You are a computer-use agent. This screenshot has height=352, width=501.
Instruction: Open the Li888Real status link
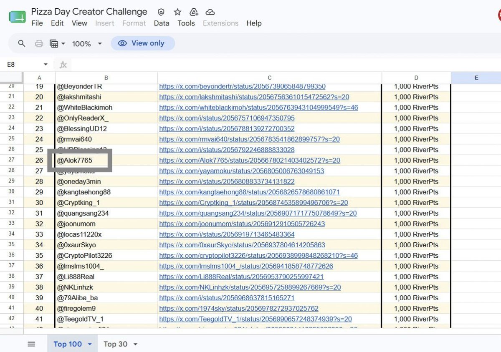tap(241, 277)
